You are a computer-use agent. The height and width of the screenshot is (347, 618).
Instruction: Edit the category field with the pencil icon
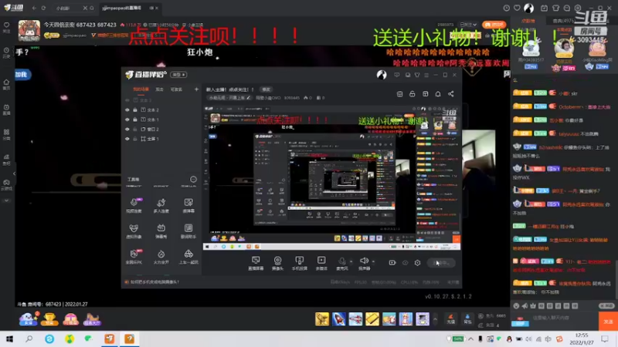click(248, 98)
